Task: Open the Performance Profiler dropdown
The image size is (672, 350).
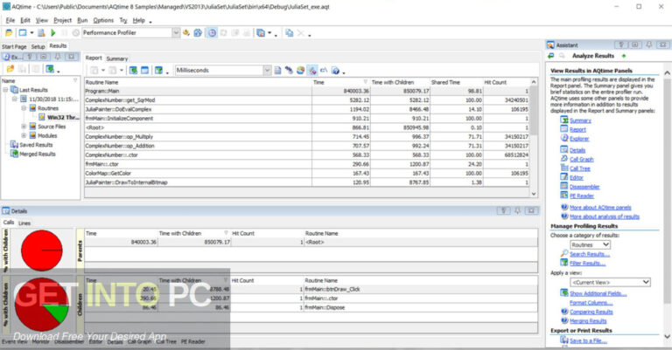Action: 176,33
